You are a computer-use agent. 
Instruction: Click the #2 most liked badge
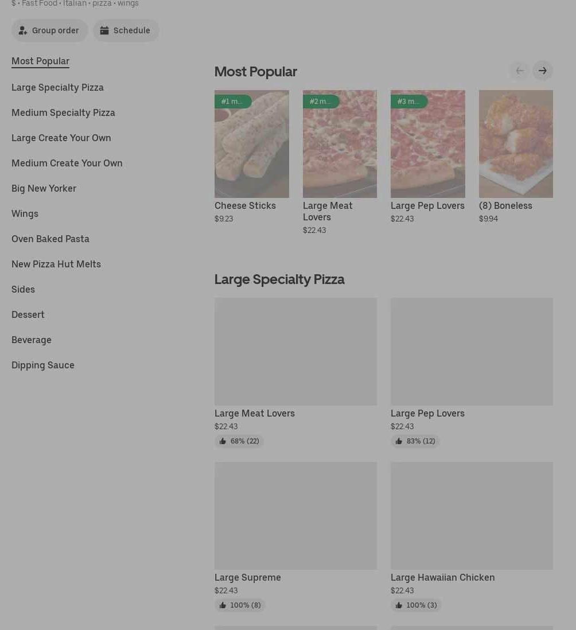click(321, 102)
